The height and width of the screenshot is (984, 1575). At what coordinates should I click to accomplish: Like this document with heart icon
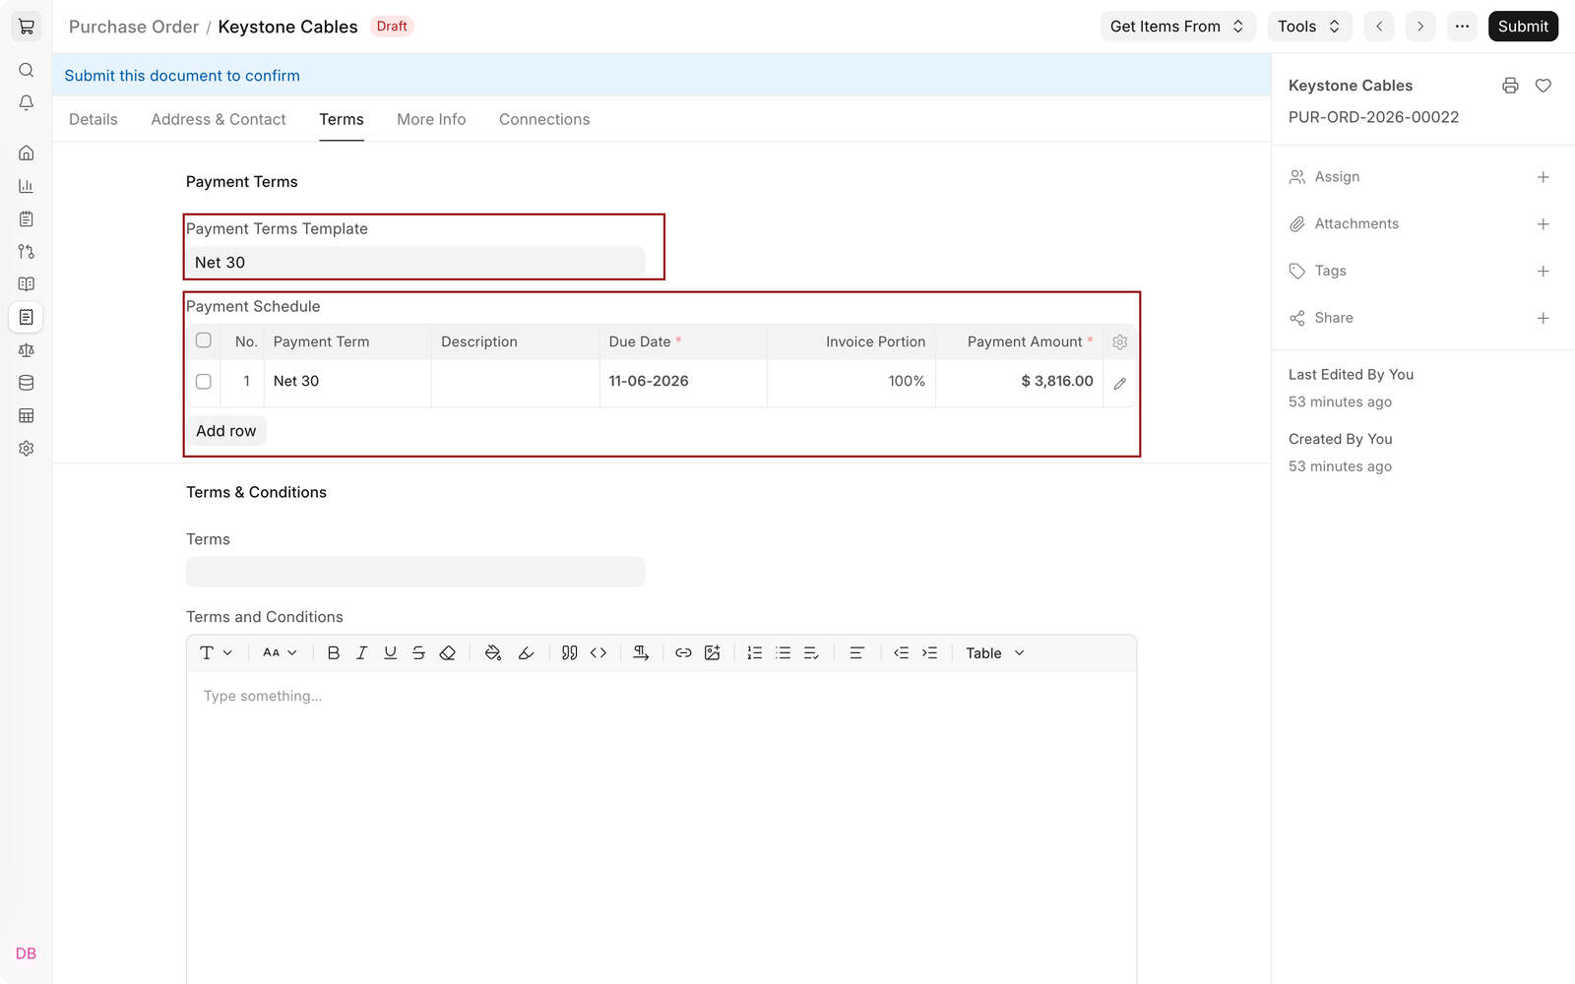tap(1543, 86)
